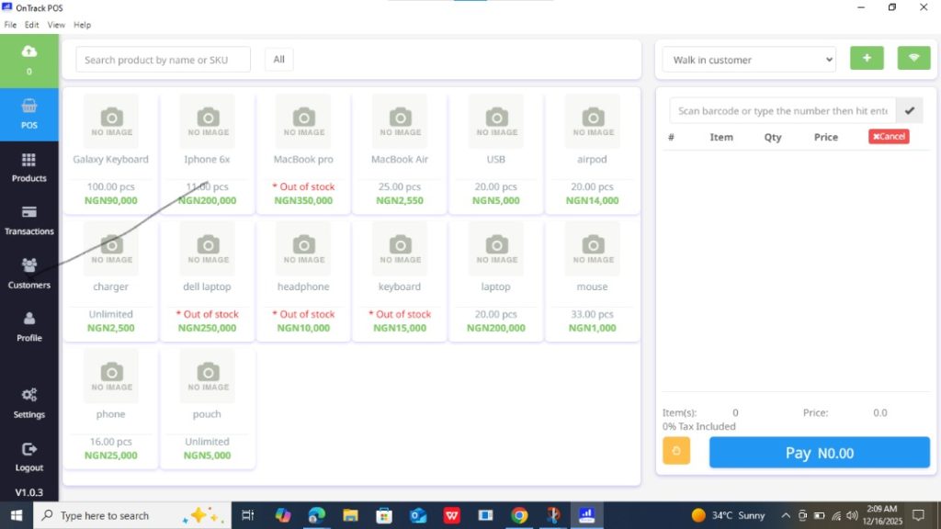941x529 pixels.
Task: Click the product search field
Action: coord(163,60)
